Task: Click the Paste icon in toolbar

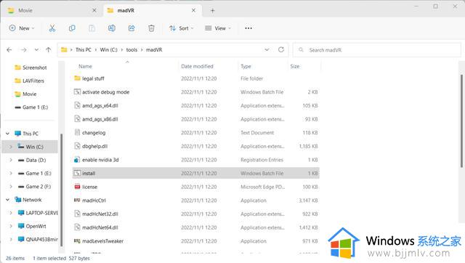Action: (x=92, y=28)
